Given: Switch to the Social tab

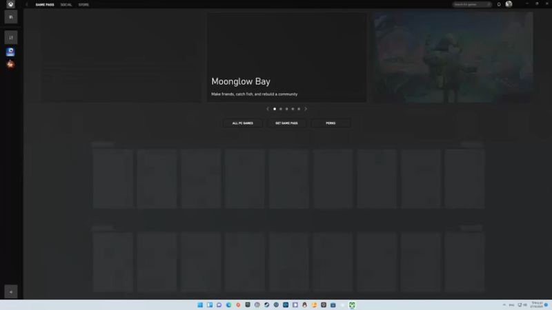Looking at the screenshot, I should point(66,5).
